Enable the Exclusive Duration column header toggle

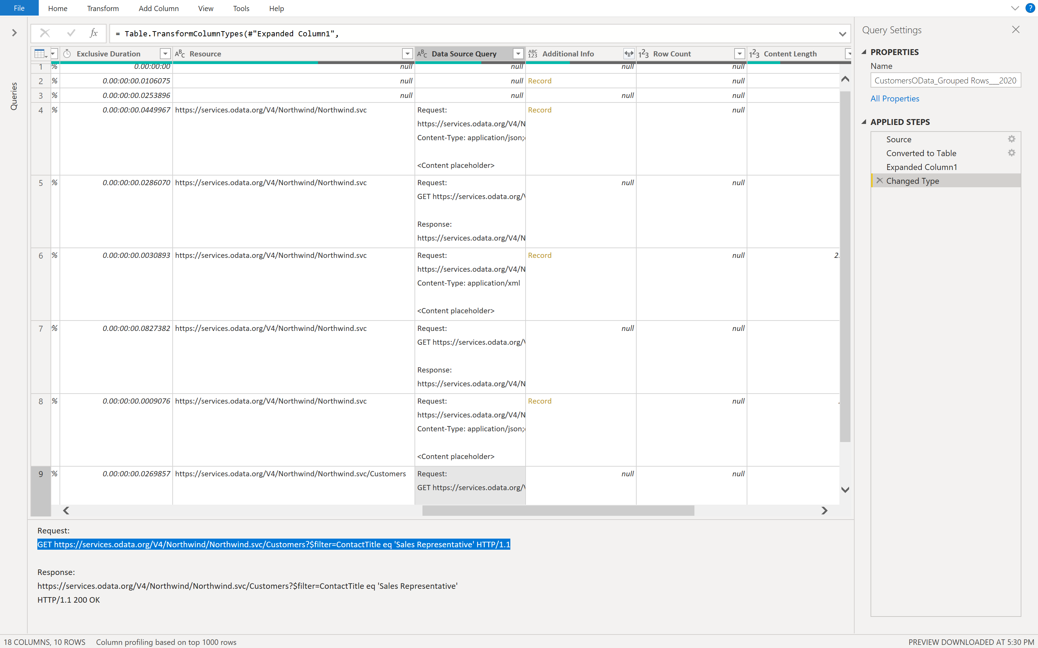pos(163,52)
